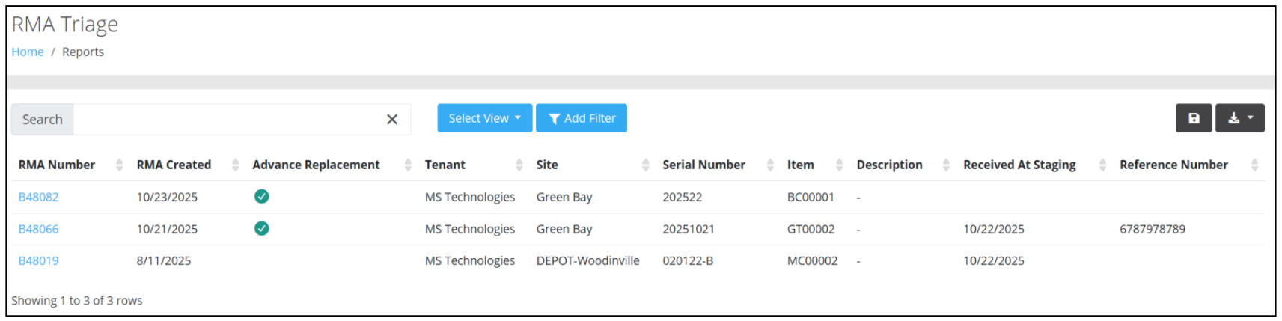This screenshot has width=1282, height=321.
Task: Click the RMA Created column header
Action: (x=174, y=165)
